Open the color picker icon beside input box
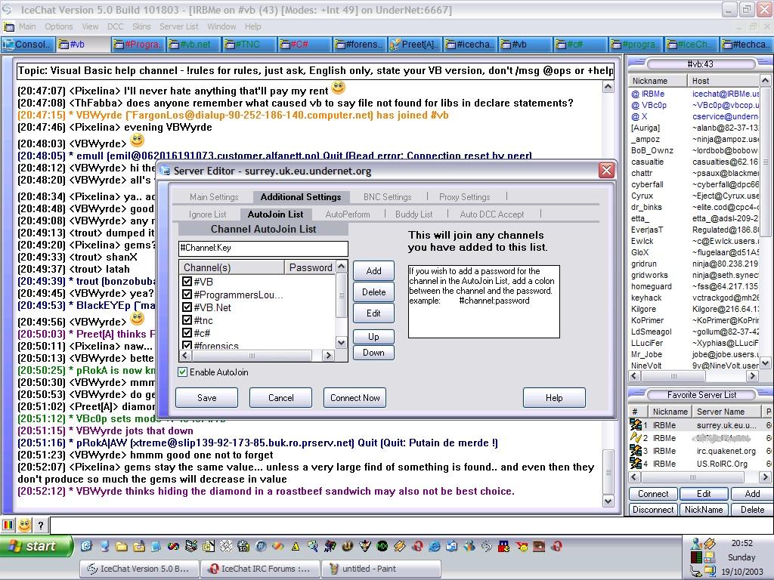 click(x=8, y=526)
